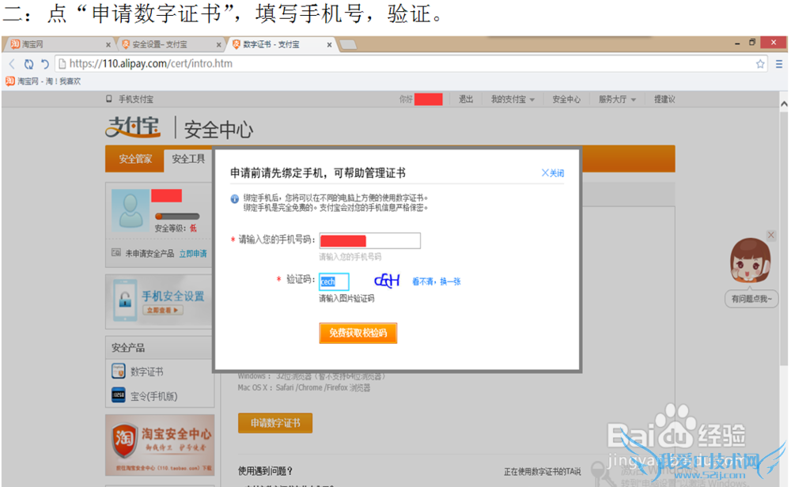Minimize the browser window
This screenshot has height=487, width=791.
click(x=737, y=43)
